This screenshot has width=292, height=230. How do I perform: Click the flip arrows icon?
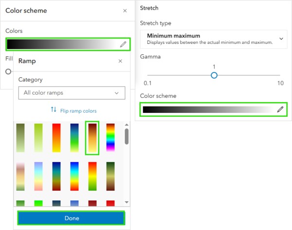tap(54, 110)
